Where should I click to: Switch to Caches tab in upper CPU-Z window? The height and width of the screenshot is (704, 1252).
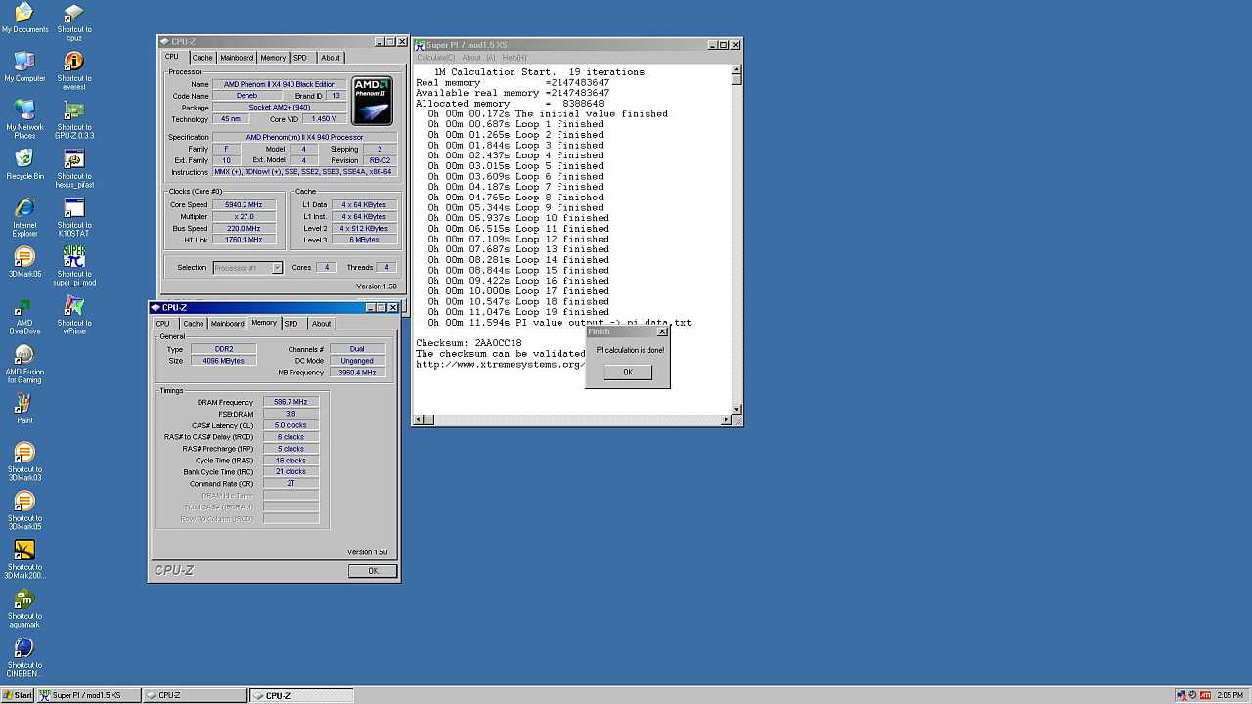point(202,58)
